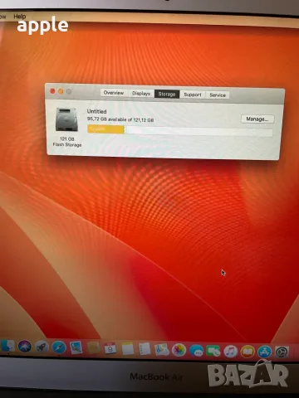
Task: Switch to the Overview tab
Action: pyautogui.click(x=114, y=93)
